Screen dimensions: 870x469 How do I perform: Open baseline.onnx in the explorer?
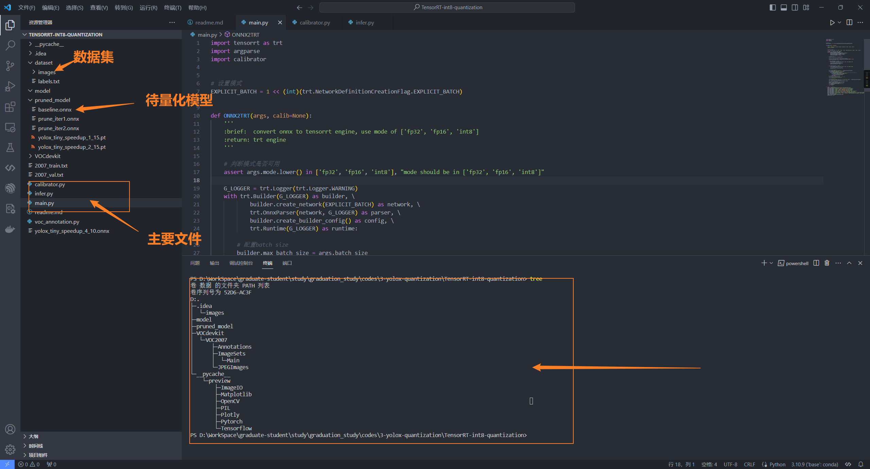(x=55, y=109)
